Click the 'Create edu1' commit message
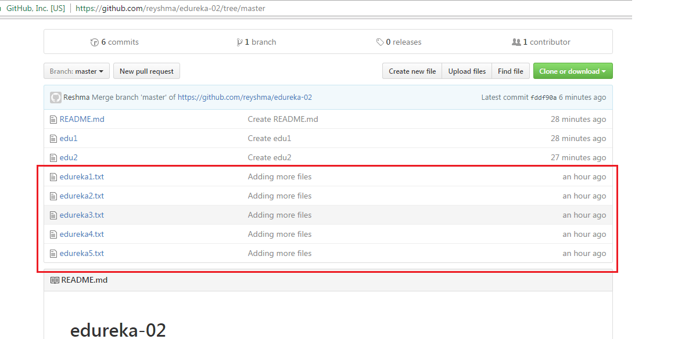Viewport: 696px width, 339px height. [270, 138]
